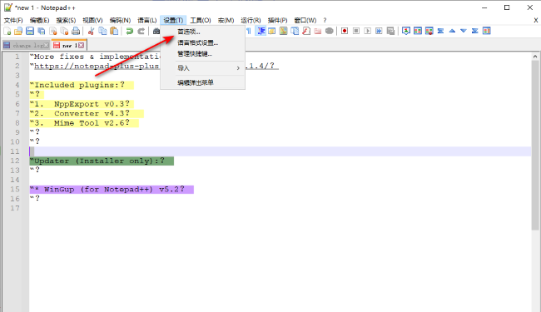Image resolution: width=541 pixels, height=312 pixels.
Task: Open 编码(N) menu
Action: 120,20
